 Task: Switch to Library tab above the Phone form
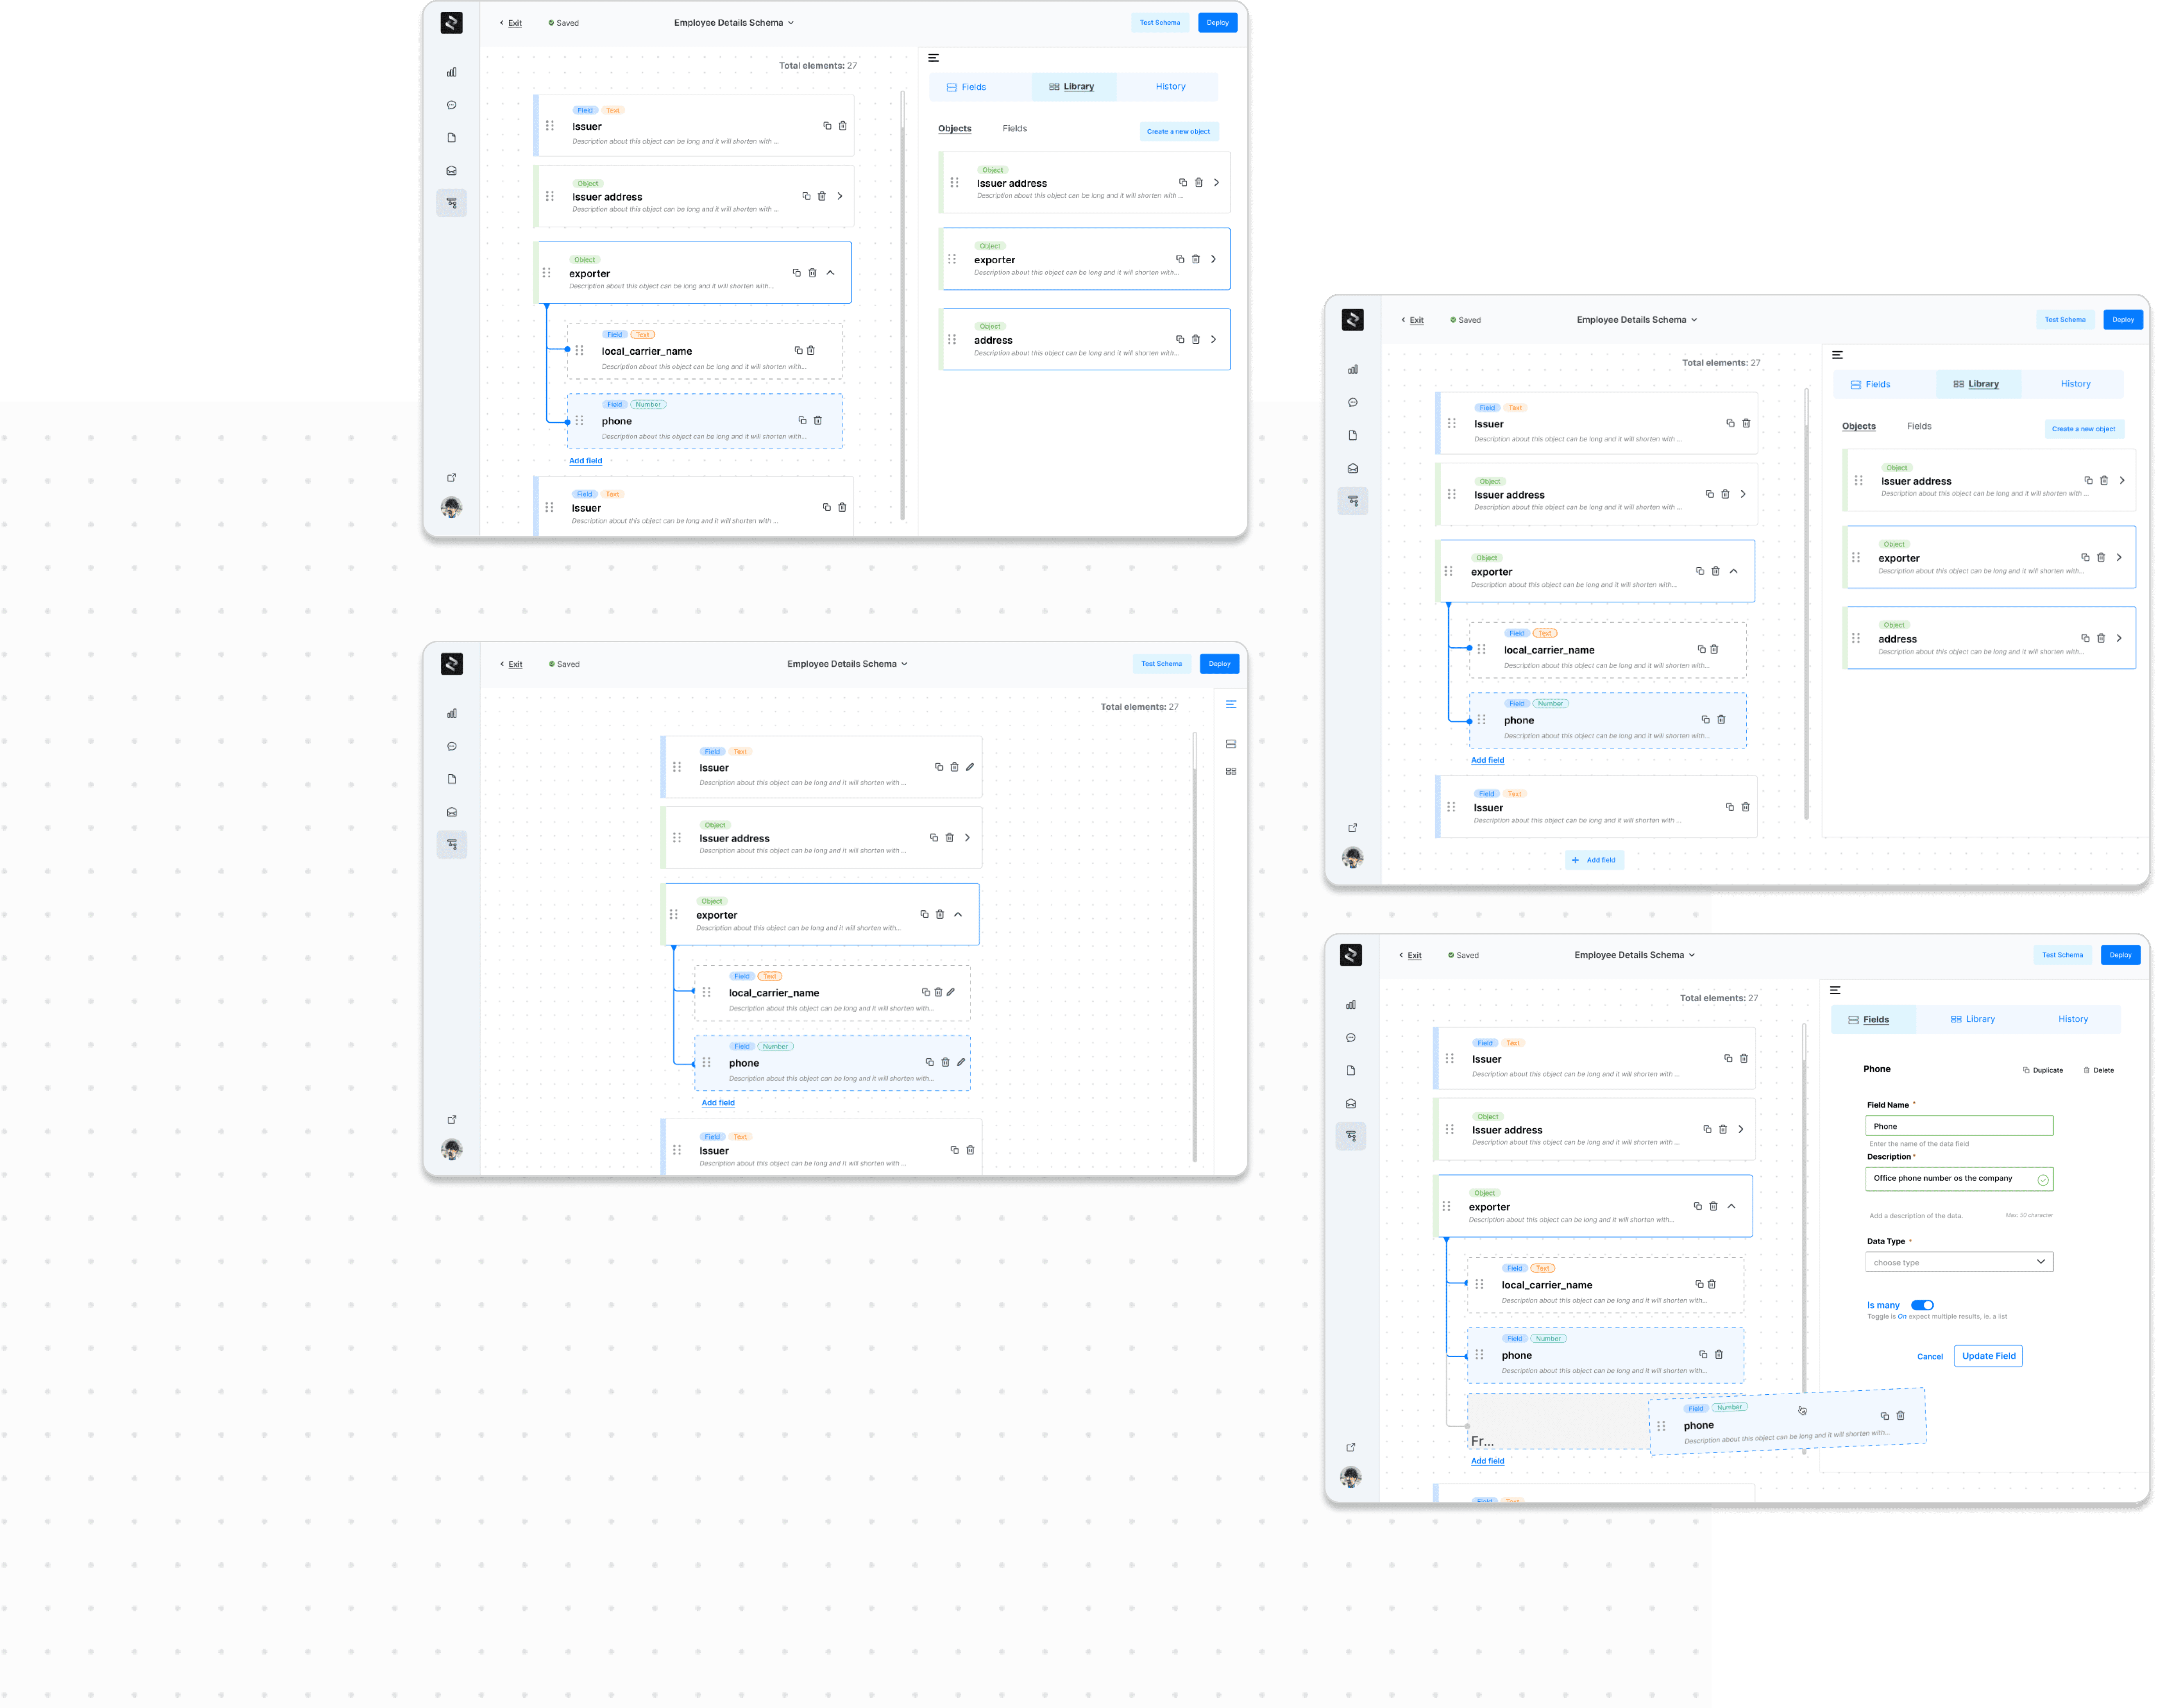1972,1019
